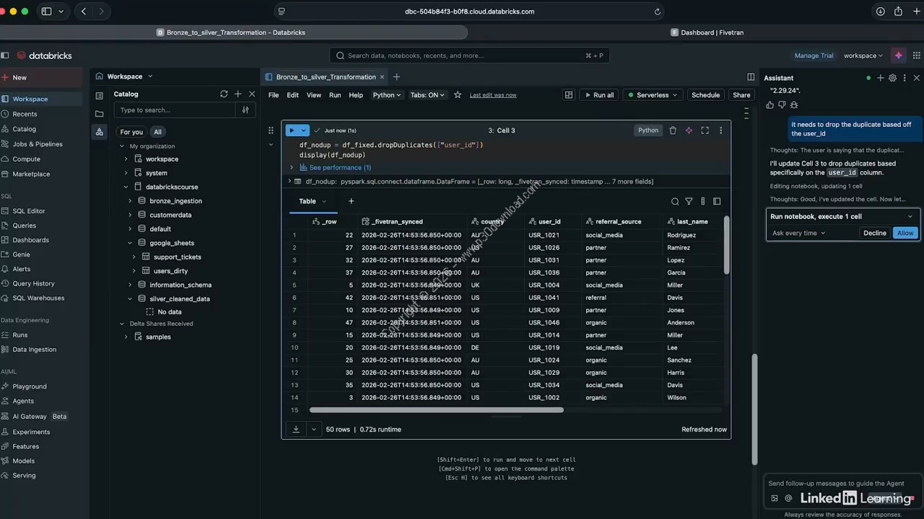Close the Assistant panel

pyautogui.click(x=917, y=78)
